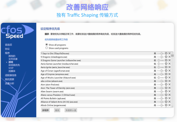
Task: Select 游戏 category in sidebar
Action: [x=11, y=62]
